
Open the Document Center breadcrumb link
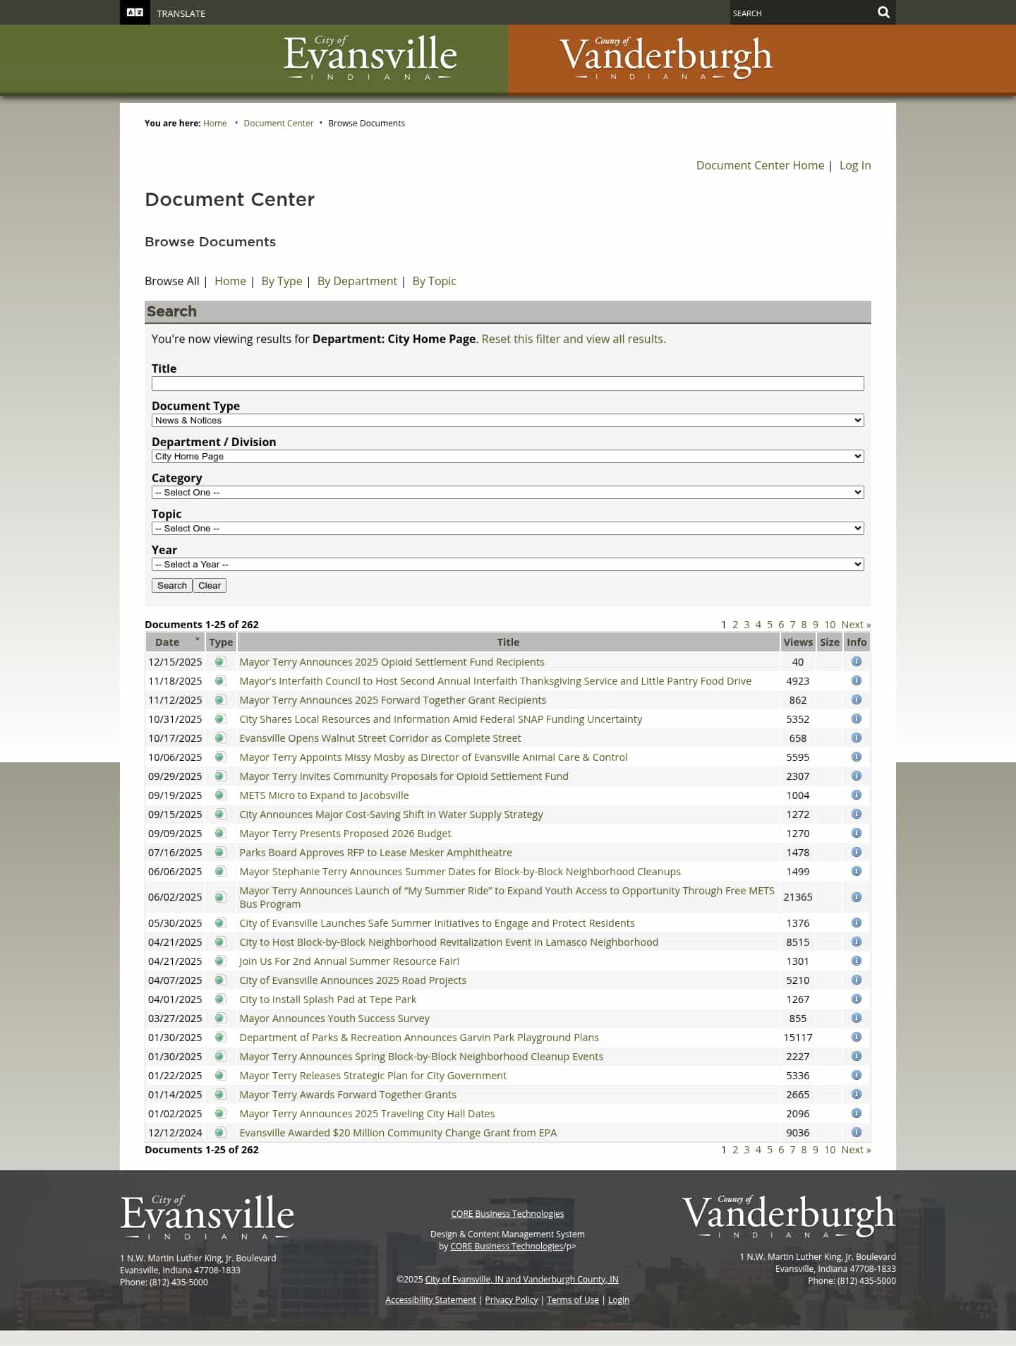279,124
